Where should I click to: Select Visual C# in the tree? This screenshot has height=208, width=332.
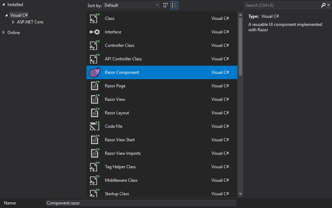pyautogui.click(x=19, y=15)
